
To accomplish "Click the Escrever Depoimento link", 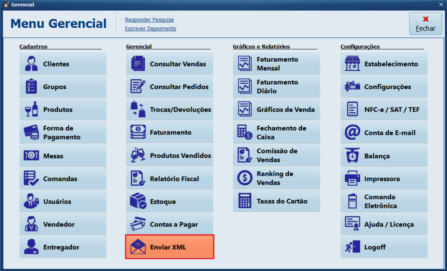I will click(150, 29).
